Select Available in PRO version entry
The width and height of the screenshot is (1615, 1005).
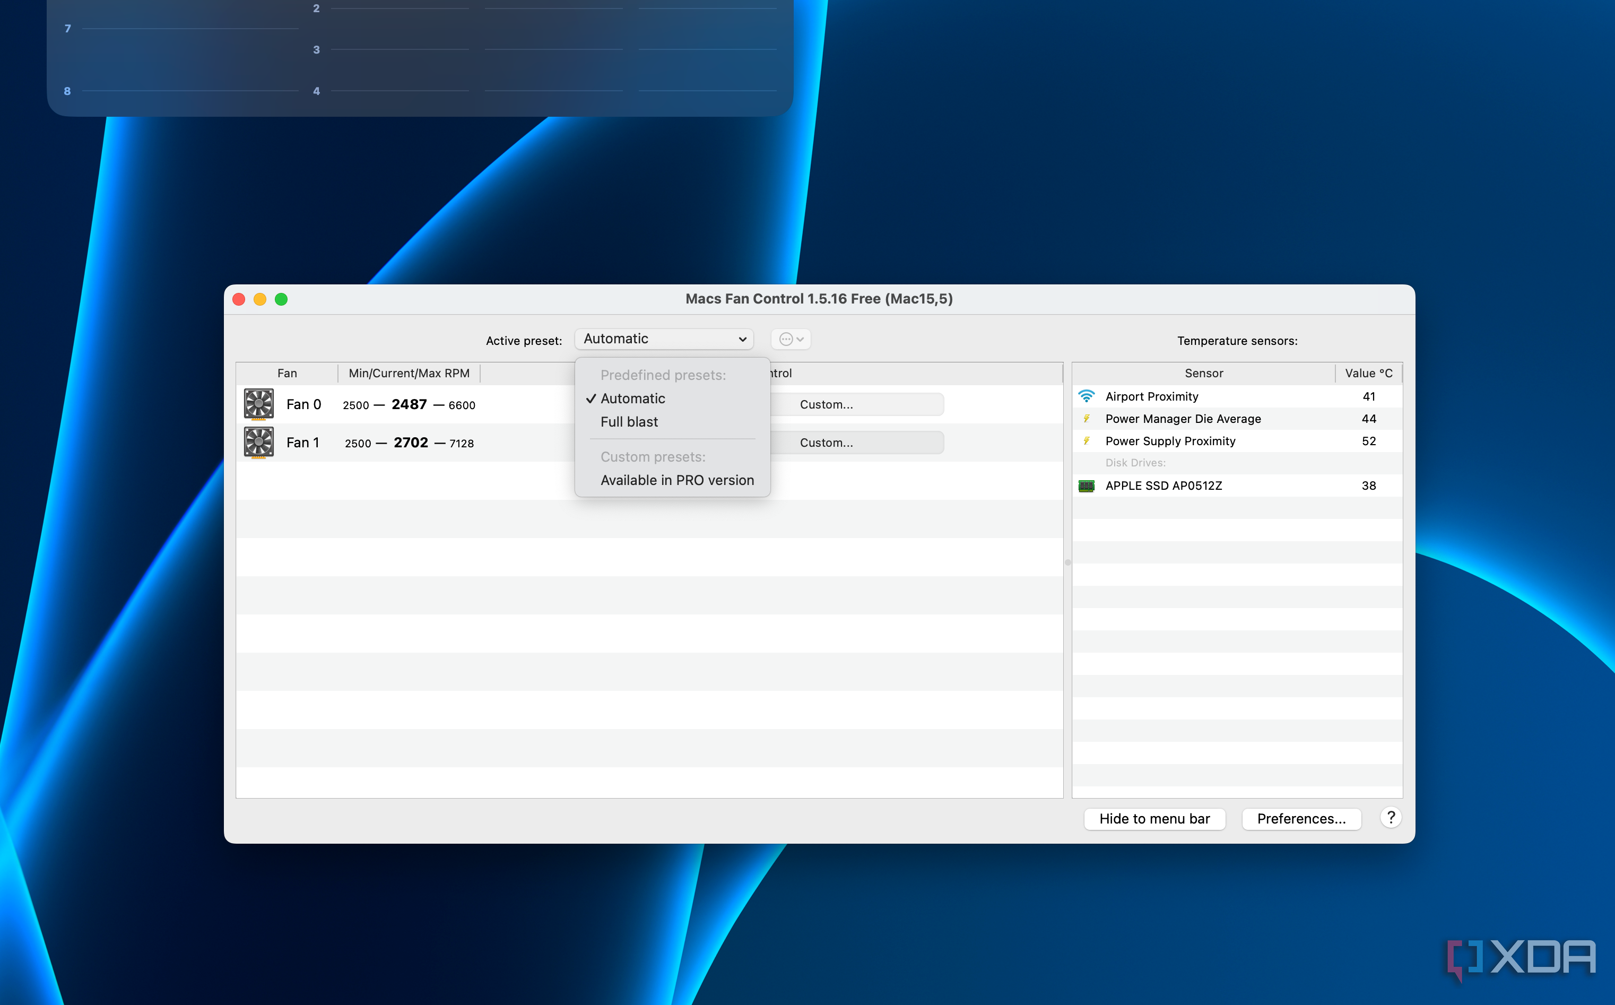coord(672,480)
